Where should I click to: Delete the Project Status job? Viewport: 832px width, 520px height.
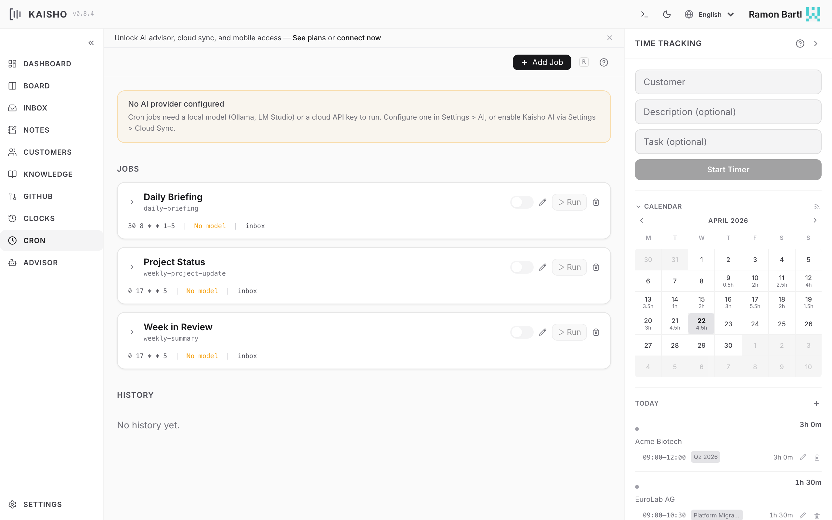click(x=596, y=267)
